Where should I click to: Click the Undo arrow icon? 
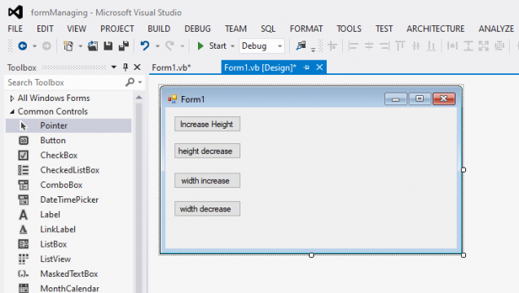[145, 46]
